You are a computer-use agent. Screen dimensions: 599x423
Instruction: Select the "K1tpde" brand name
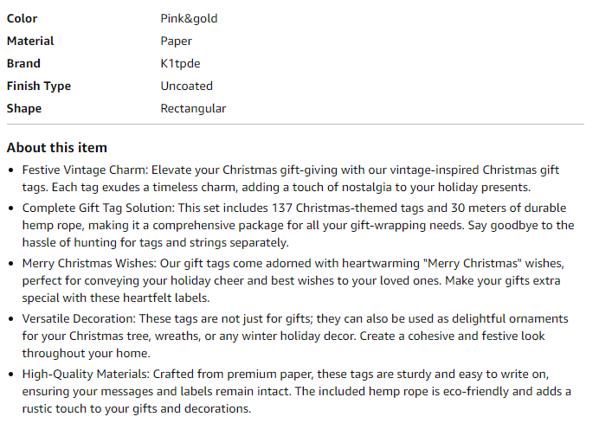click(x=180, y=63)
